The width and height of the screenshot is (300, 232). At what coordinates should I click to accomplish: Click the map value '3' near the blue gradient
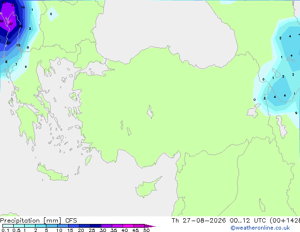click(30, 29)
